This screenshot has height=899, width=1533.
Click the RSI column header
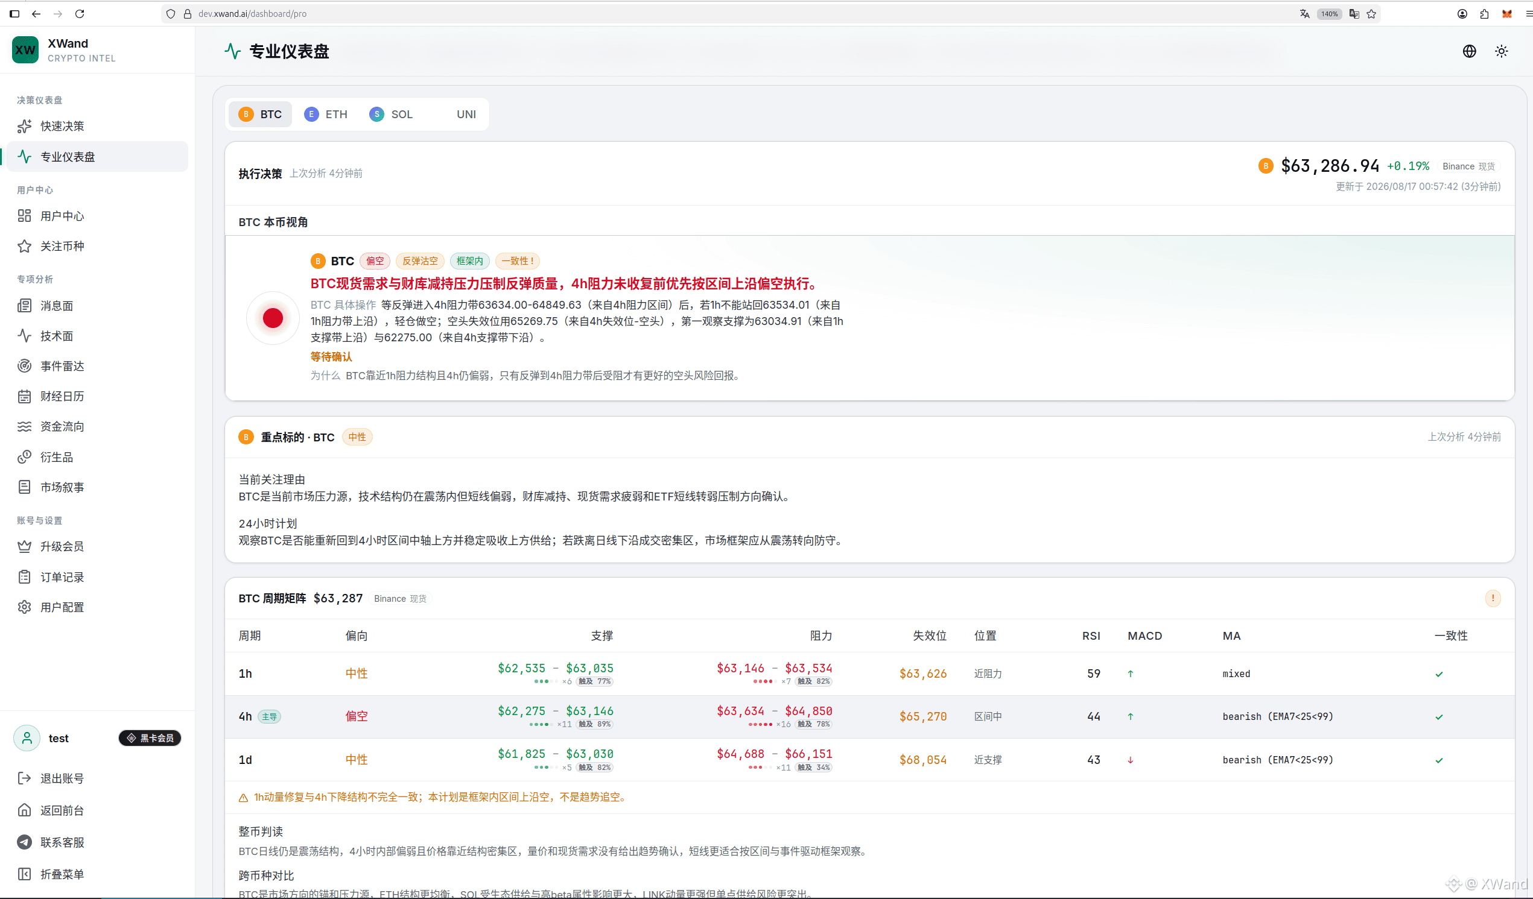pos(1091,636)
